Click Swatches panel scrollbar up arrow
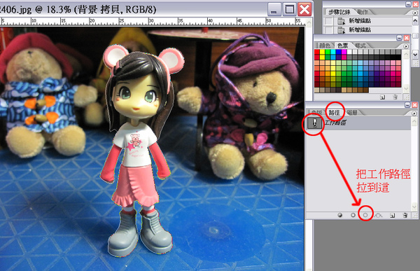 pyautogui.click(x=406, y=54)
